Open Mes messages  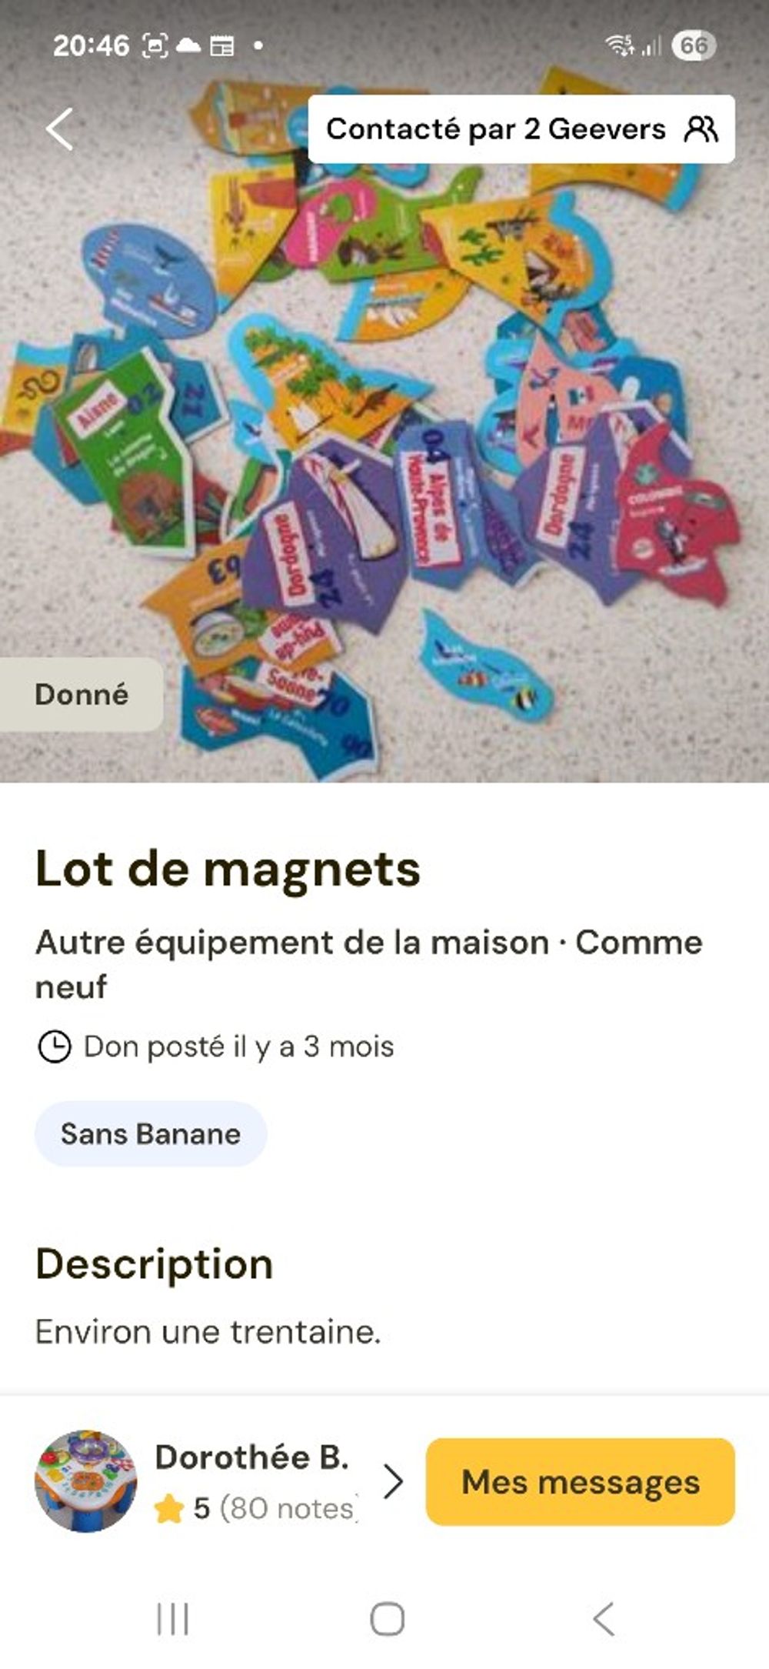[x=580, y=1481]
